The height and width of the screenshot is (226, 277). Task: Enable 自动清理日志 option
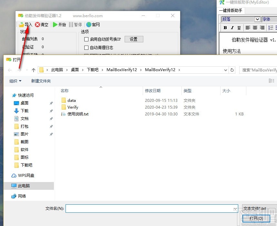[86, 48]
